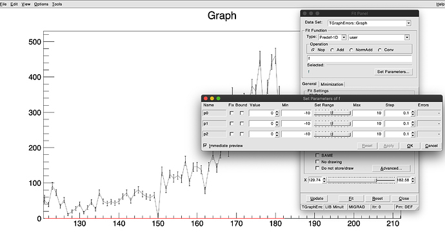Viewport: 445px width, 240px height.
Task: Click the p2 Set Range slider
Action: click(332, 134)
